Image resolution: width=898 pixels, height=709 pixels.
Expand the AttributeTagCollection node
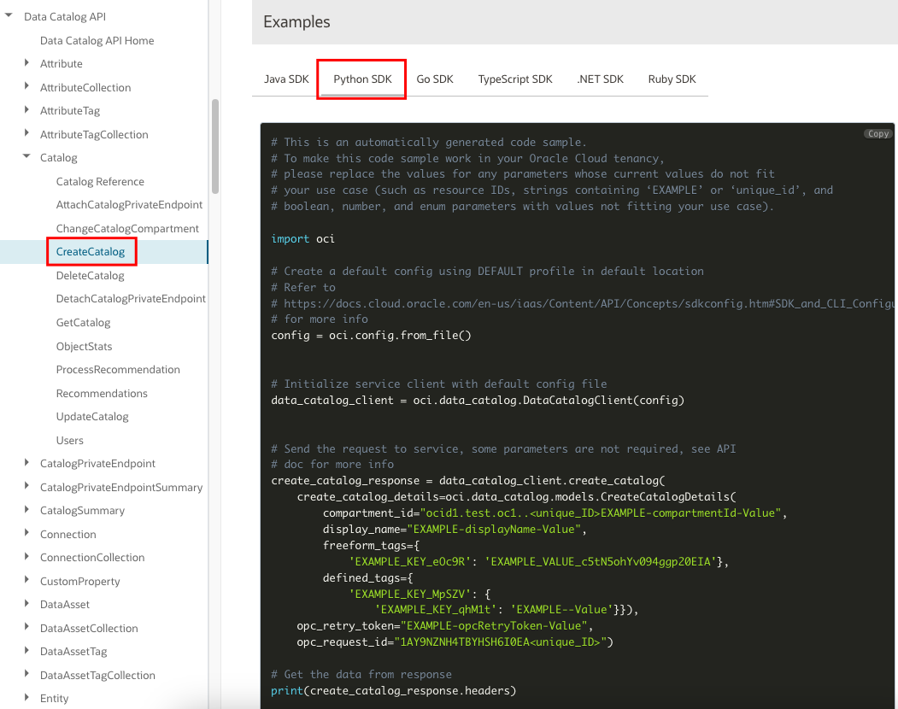click(27, 133)
